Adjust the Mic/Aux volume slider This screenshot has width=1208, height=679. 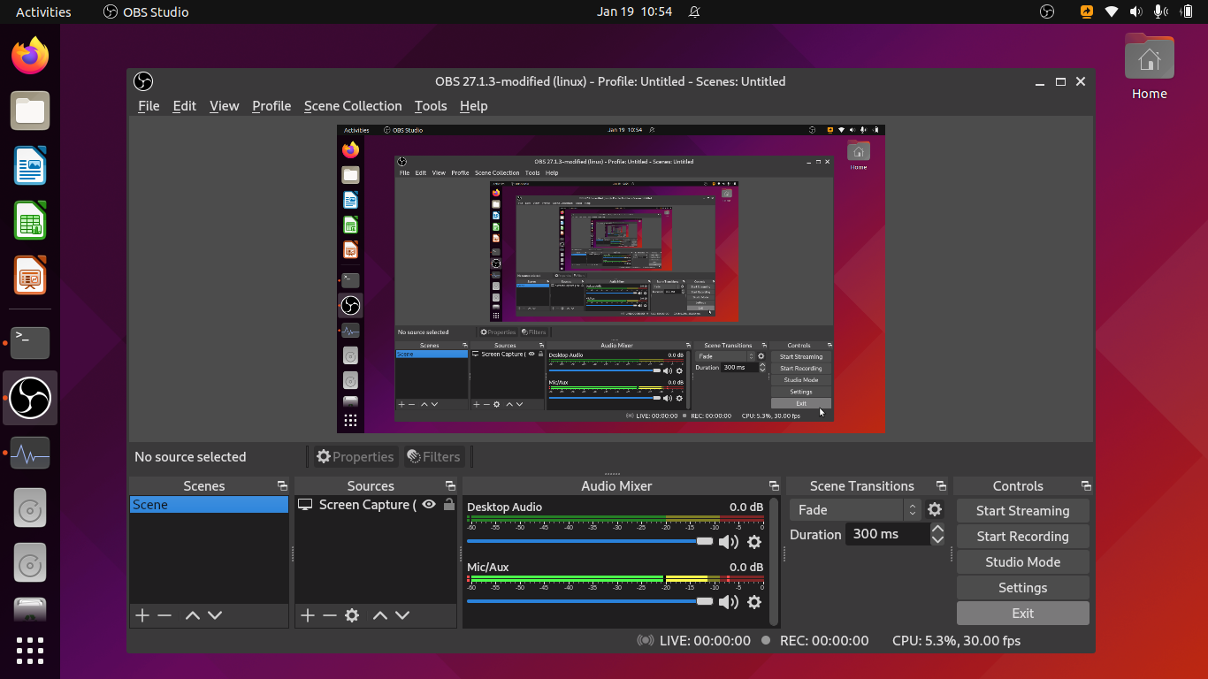590,601
